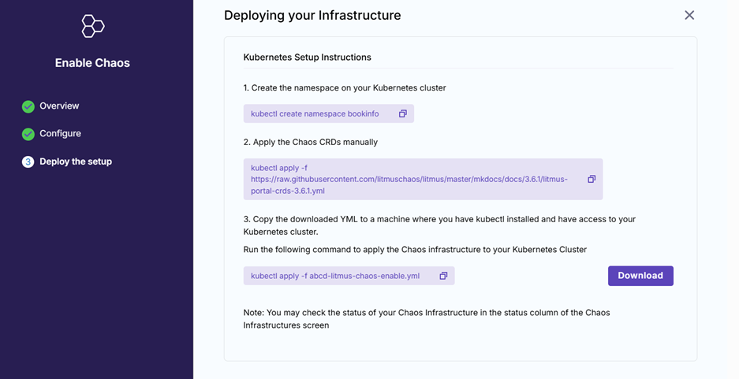
Task: Go to the Overview step
Action: click(x=59, y=106)
